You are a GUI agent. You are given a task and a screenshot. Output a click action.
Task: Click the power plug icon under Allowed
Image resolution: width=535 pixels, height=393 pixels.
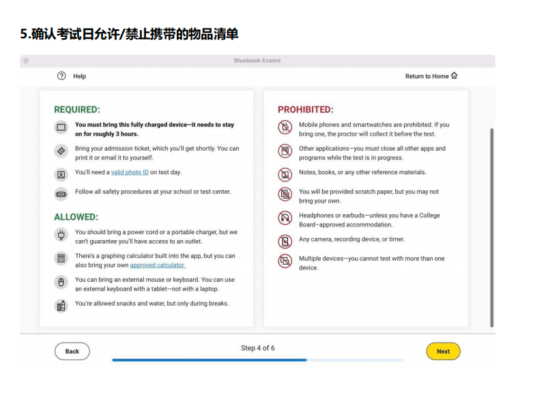(x=61, y=235)
